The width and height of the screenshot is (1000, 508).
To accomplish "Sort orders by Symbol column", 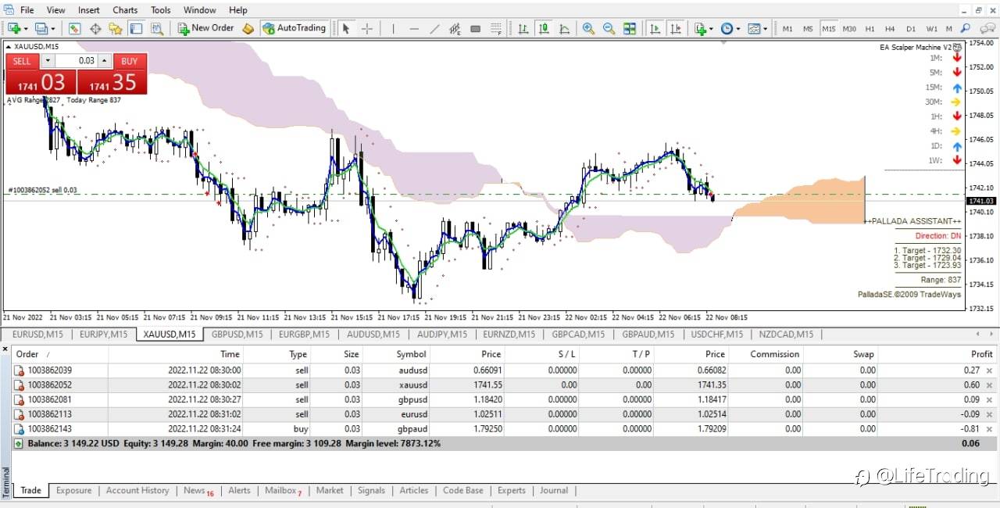I will point(411,354).
